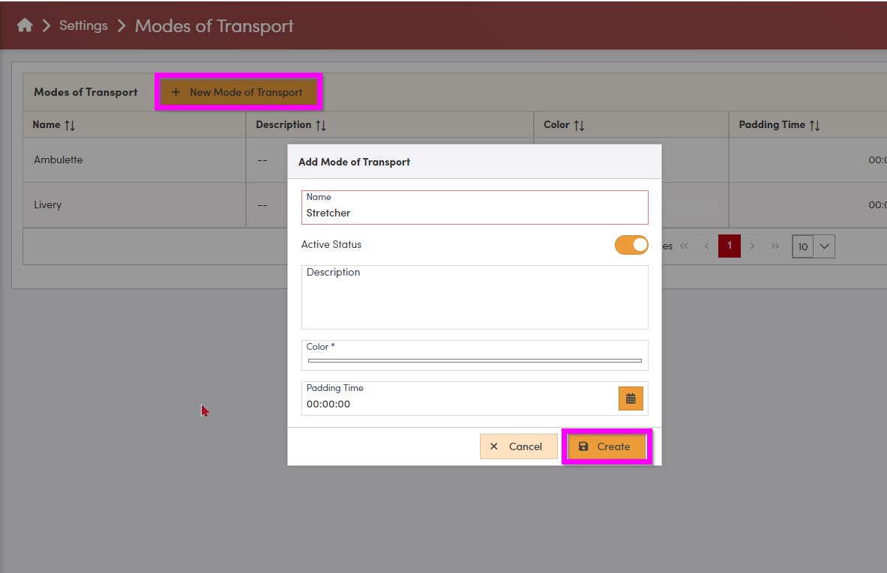
Task: Sort by Padding Time column arrows
Action: (814, 125)
